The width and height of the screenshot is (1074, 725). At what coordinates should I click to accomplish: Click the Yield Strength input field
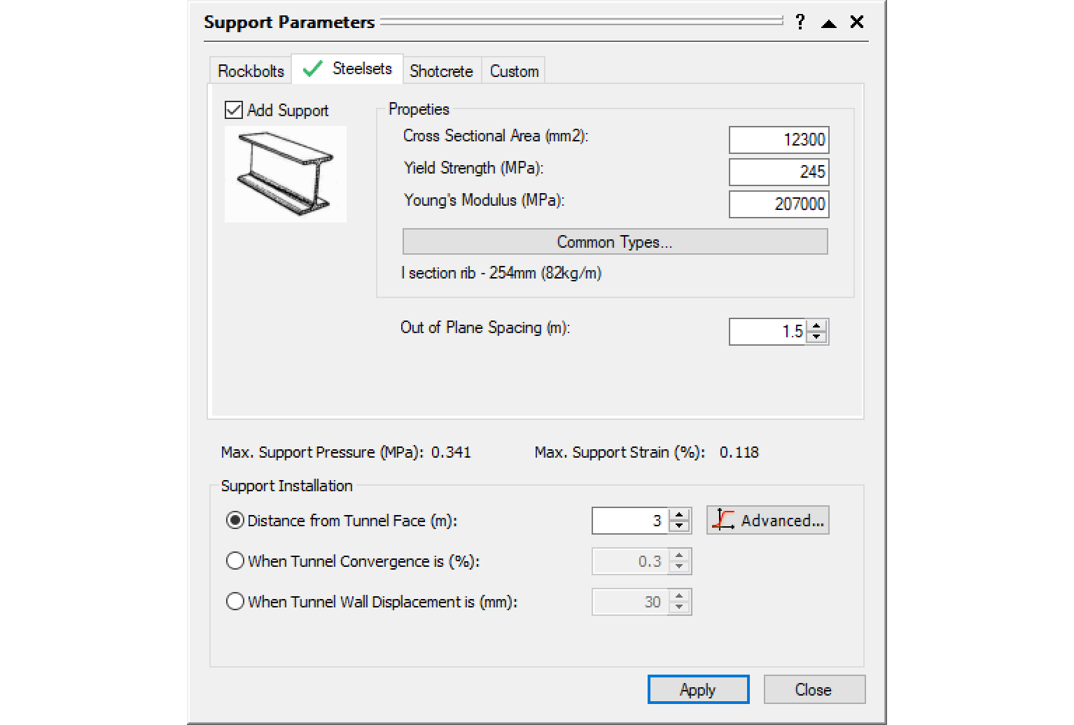pyautogui.click(x=779, y=172)
